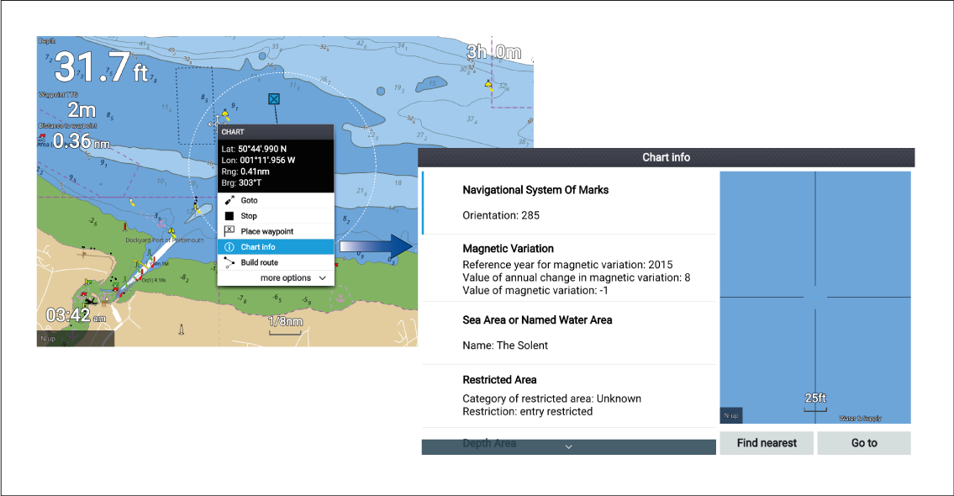Tap the white tower beacon left of 1/8nm scale
Image resolution: width=954 pixels, height=496 pixels.
pyautogui.click(x=181, y=330)
